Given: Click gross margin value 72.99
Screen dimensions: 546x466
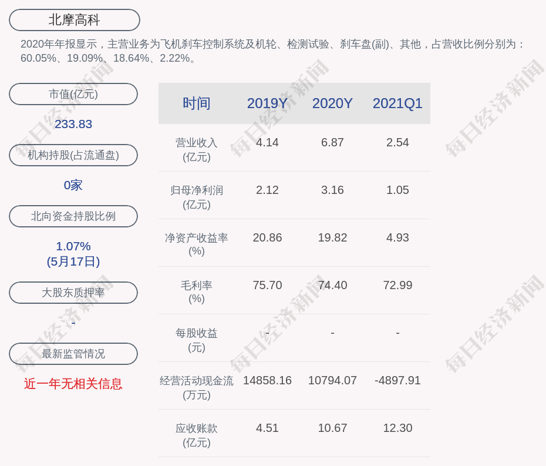Looking at the screenshot, I should tap(397, 285).
